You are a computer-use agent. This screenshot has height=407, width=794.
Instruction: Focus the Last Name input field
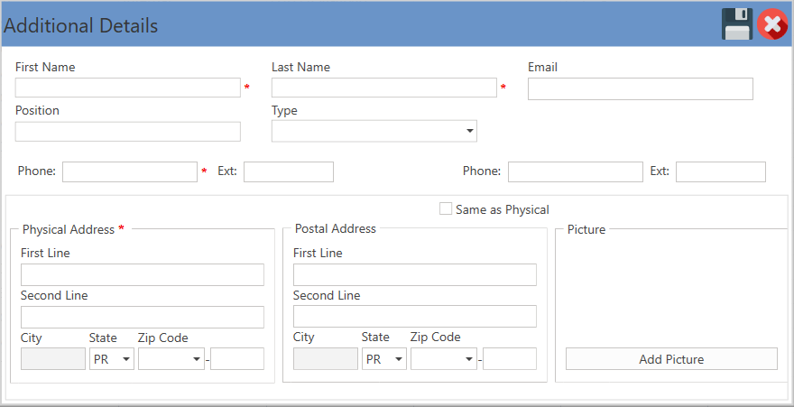[384, 88]
